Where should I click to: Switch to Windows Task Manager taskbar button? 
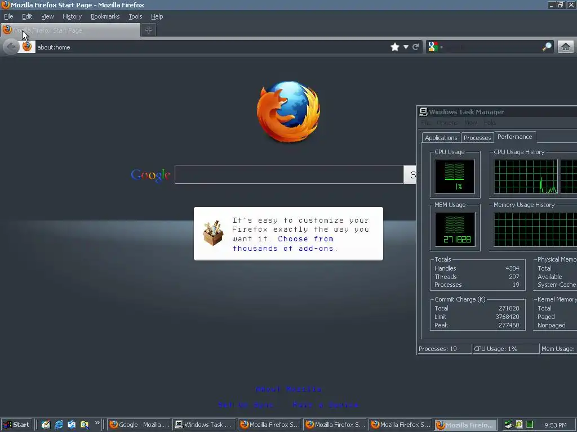(204, 425)
